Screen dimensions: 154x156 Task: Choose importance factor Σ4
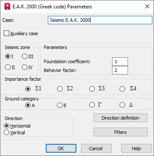[x=123, y=89]
